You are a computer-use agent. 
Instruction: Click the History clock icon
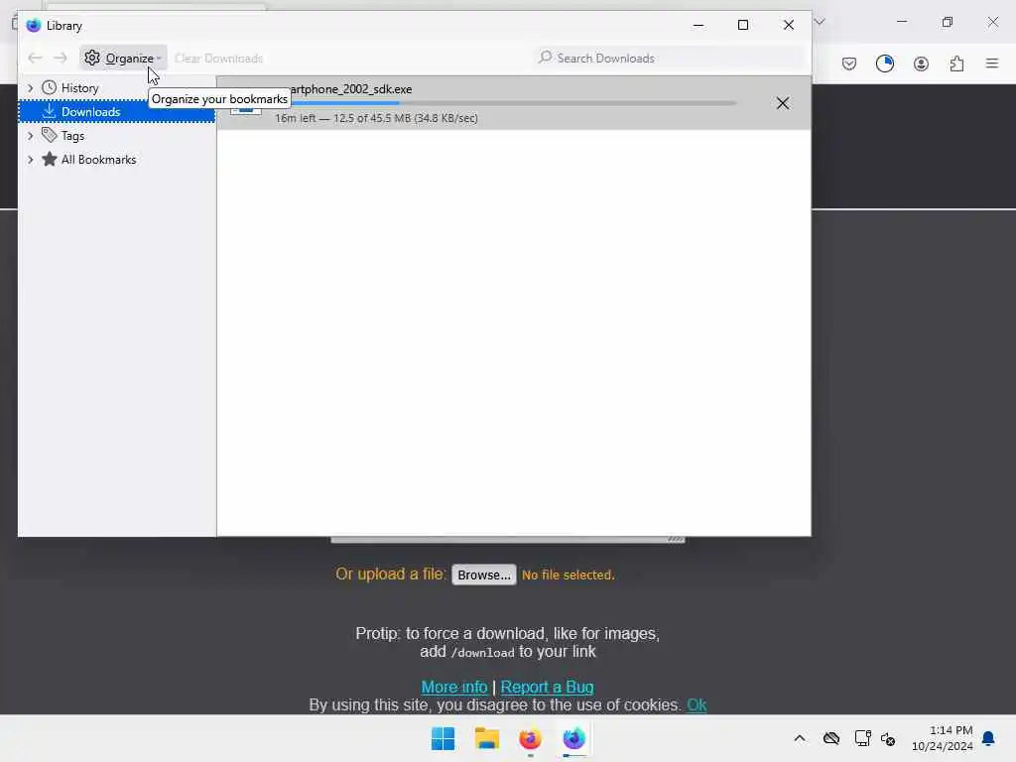50,87
